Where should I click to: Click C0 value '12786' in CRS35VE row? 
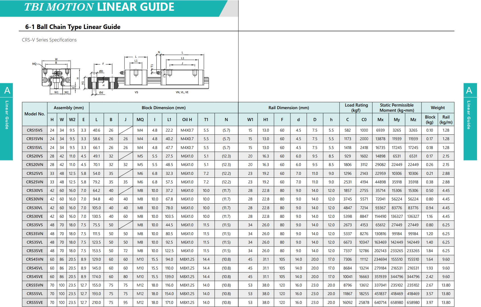(x=364, y=251)
